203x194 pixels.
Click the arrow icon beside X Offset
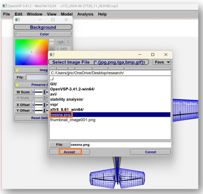click(33, 105)
